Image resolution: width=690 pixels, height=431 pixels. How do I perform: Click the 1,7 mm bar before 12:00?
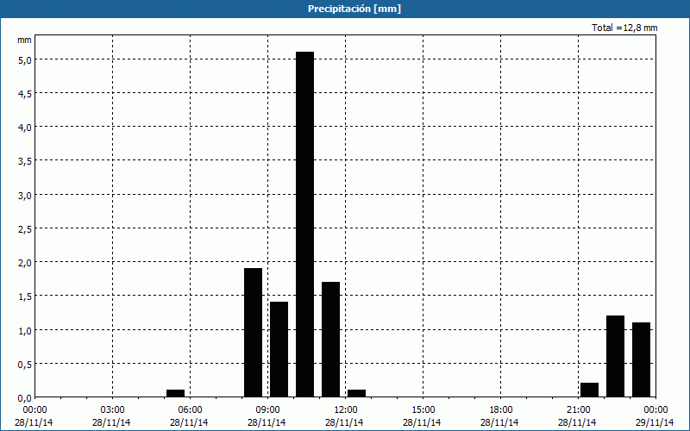click(x=331, y=340)
